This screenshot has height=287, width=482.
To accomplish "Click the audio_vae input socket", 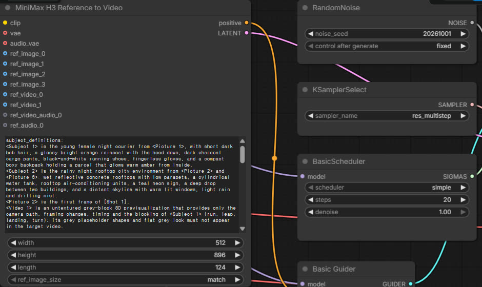I will (x=5, y=44).
